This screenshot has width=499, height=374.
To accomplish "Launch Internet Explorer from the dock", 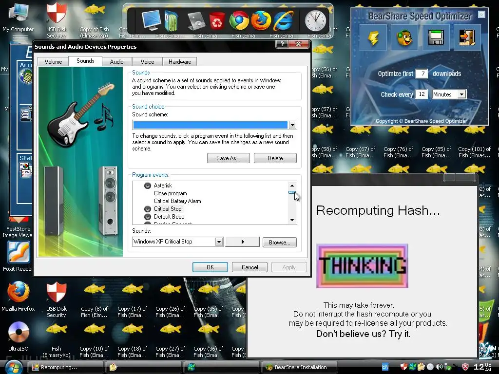I will [283, 20].
